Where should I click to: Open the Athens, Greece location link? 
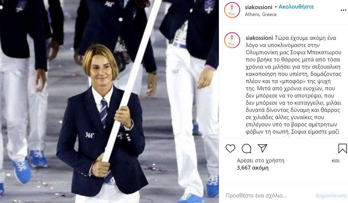coord(261,14)
